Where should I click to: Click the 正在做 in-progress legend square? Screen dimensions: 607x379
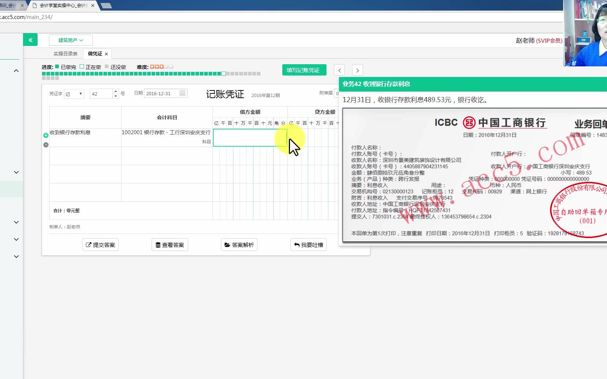pos(83,67)
